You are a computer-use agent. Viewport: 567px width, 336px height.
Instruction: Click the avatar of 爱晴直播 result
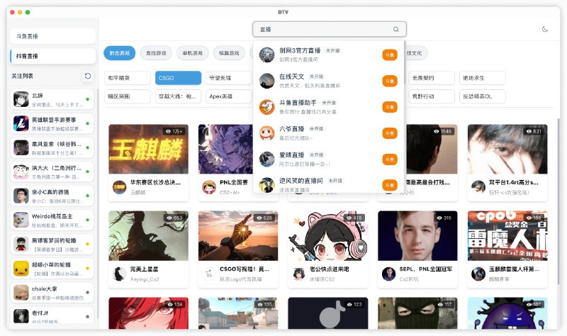tap(267, 159)
